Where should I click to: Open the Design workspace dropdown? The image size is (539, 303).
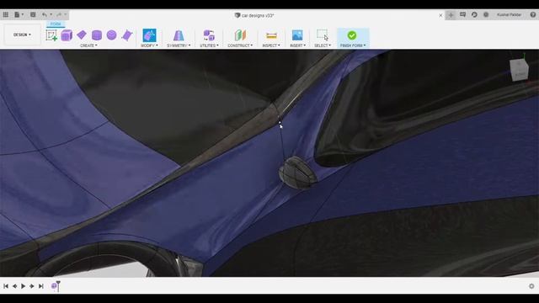pyautogui.click(x=22, y=35)
